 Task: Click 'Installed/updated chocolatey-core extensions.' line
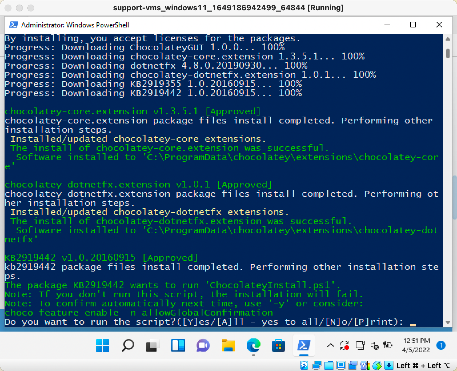pyautogui.click(x=138, y=139)
